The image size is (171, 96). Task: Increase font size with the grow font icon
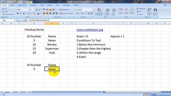pyautogui.click(x=37, y=10)
